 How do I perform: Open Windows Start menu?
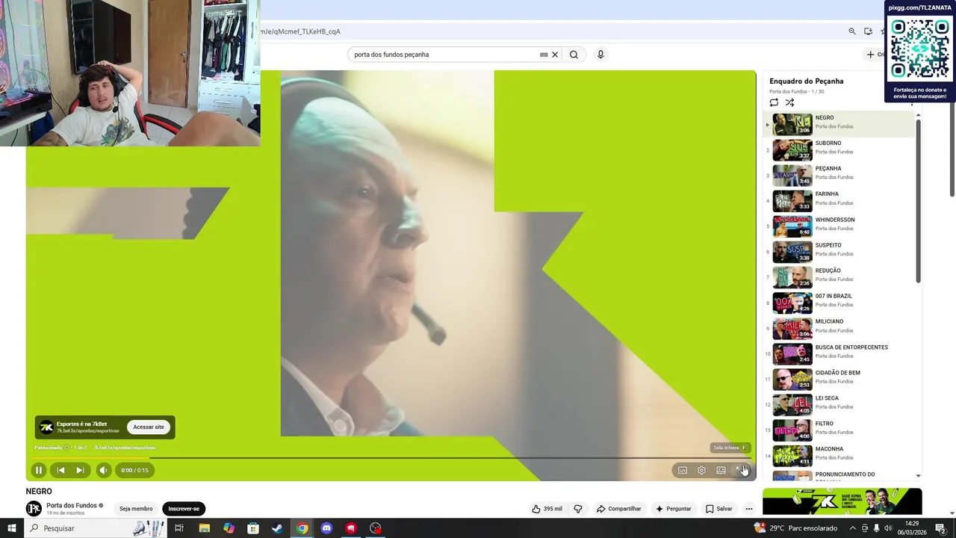point(12,528)
